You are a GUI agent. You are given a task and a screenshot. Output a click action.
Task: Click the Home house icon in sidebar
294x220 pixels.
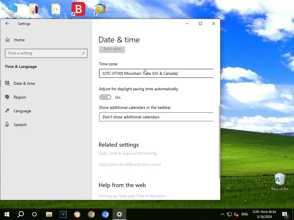[x=7, y=40]
